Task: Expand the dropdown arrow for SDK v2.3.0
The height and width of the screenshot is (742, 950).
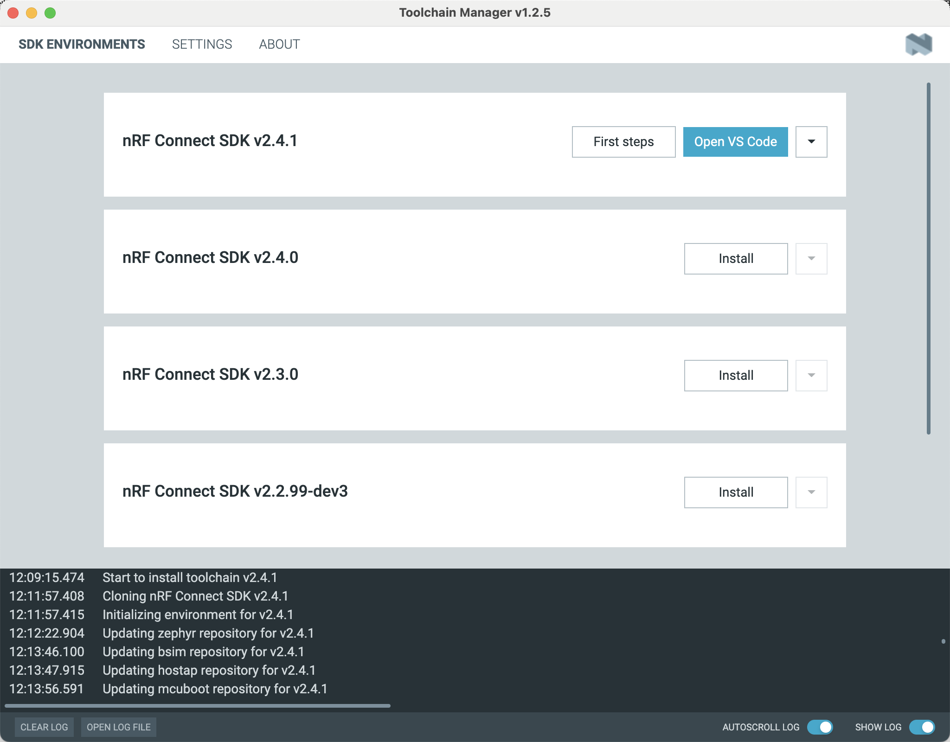Action: click(811, 376)
